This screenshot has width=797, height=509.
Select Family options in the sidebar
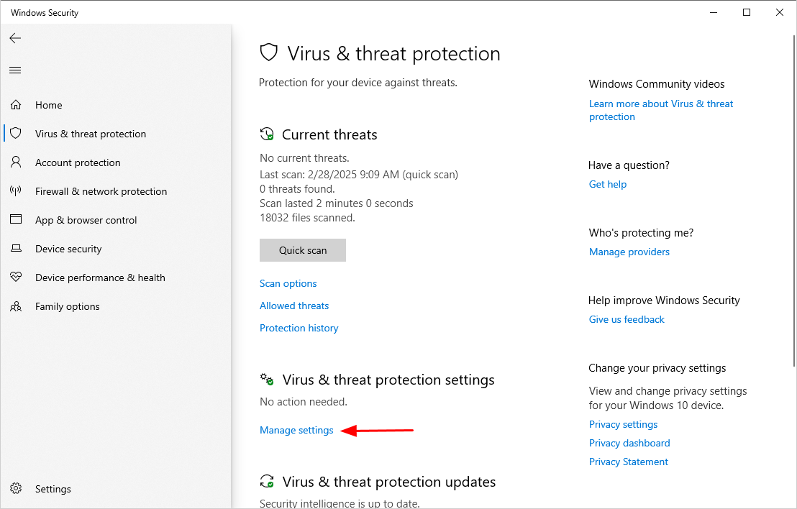tap(67, 306)
